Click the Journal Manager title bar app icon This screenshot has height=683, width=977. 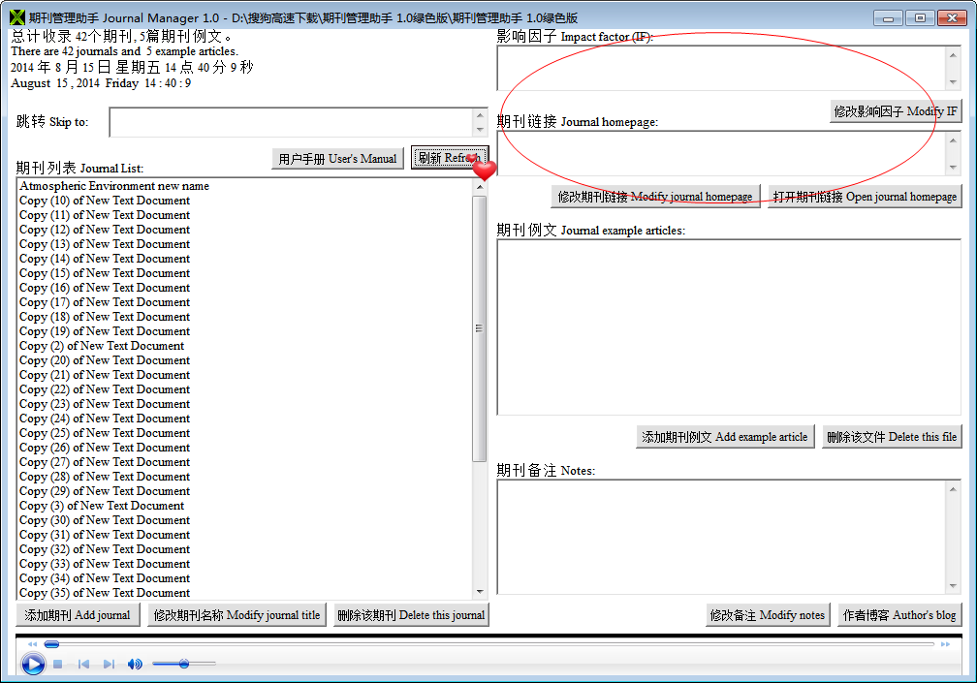17,17
